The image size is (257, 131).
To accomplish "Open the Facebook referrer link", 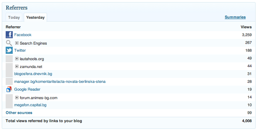I will 23,35.
